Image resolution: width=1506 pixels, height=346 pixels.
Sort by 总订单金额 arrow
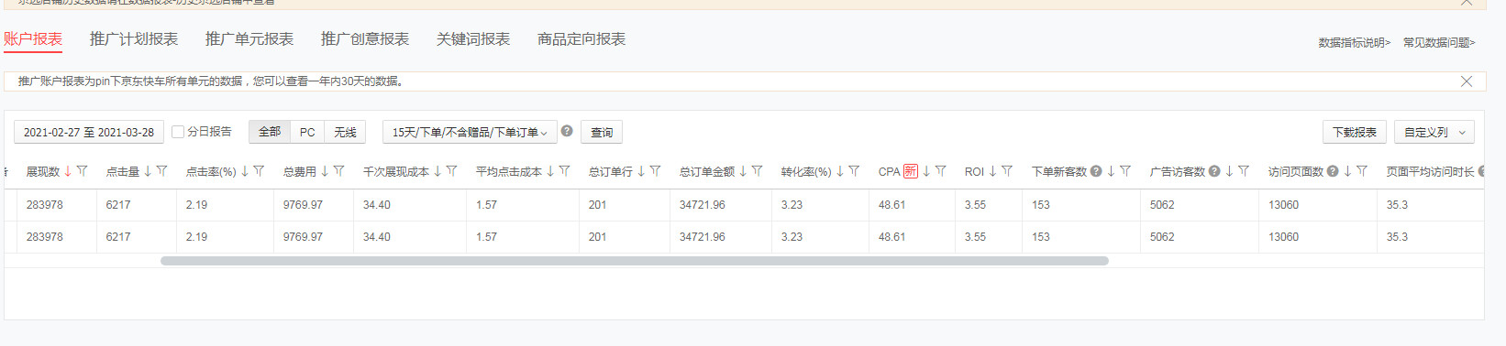click(743, 171)
